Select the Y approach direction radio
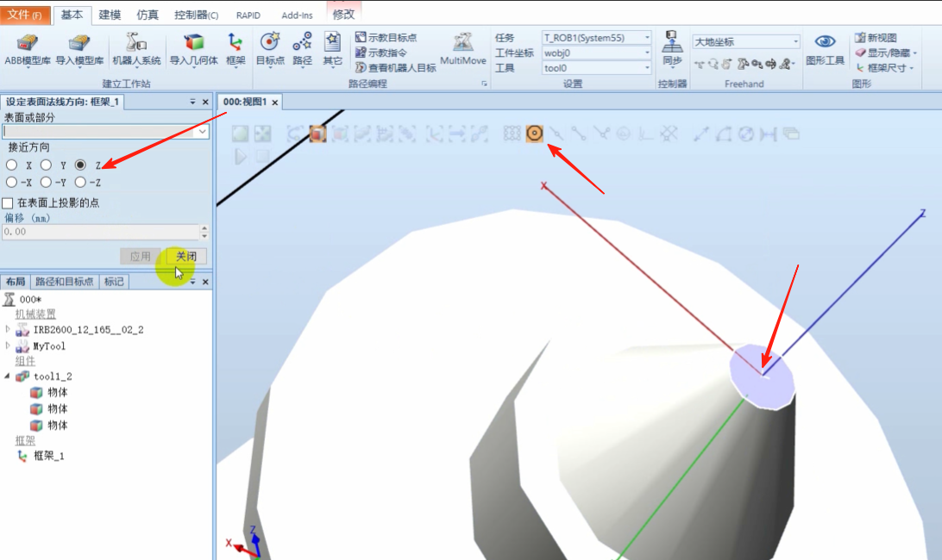The width and height of the screenshot is (942, 560). tap(46, 165)
